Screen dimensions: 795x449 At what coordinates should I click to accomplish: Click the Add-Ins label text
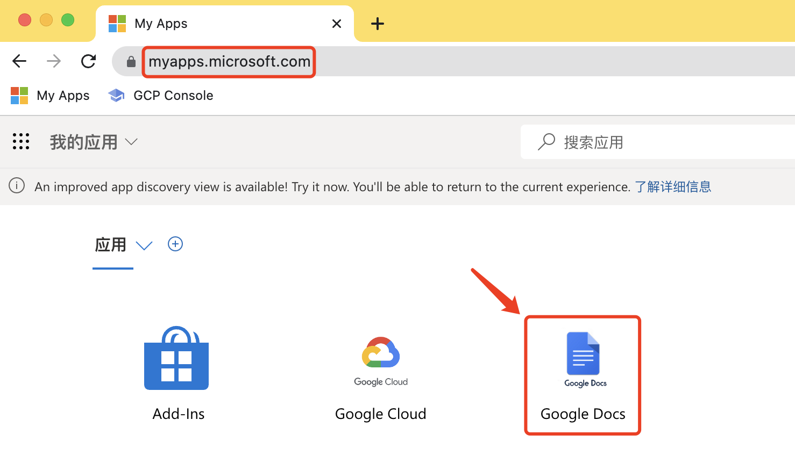pos(179,414)
